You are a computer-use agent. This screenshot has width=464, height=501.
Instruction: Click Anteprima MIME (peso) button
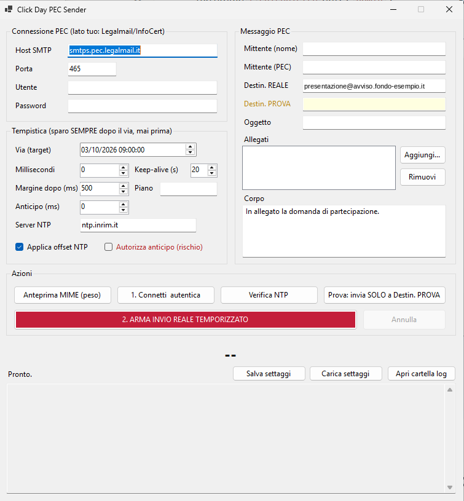coord(63,295)
